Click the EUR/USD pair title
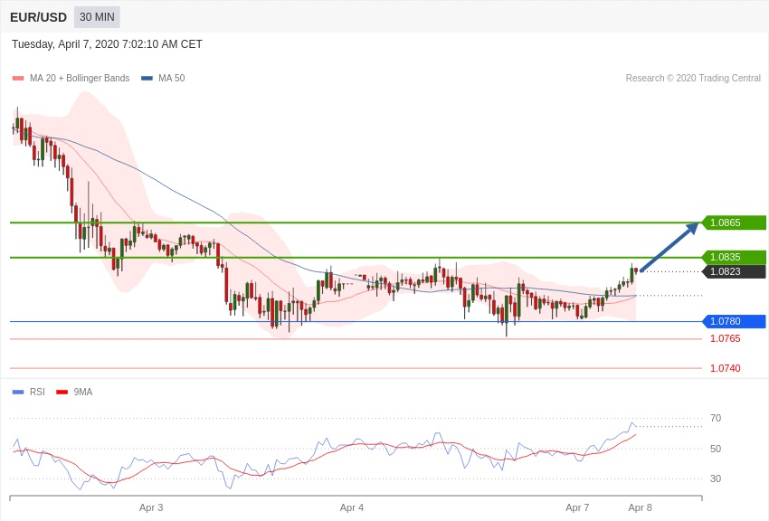 [x=38, y=17]
